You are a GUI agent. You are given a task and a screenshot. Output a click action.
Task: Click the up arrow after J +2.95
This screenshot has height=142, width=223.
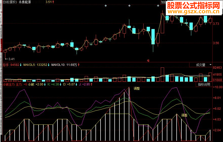pos(91,84)
